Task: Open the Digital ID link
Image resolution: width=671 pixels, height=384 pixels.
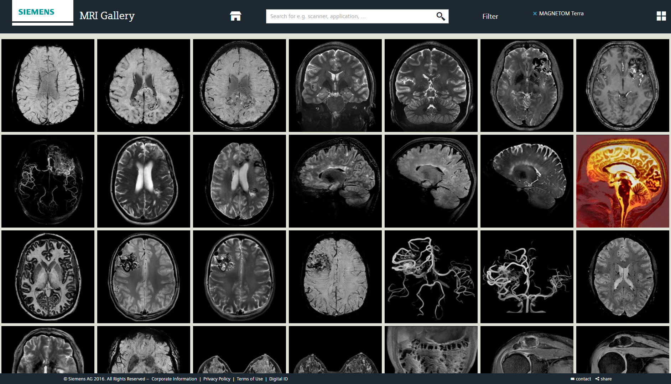Action: 279,379
